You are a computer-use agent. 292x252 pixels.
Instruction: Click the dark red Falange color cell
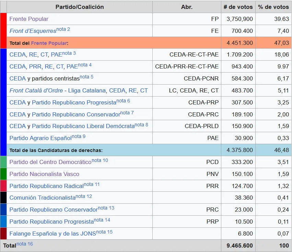[x=3, y=234]
